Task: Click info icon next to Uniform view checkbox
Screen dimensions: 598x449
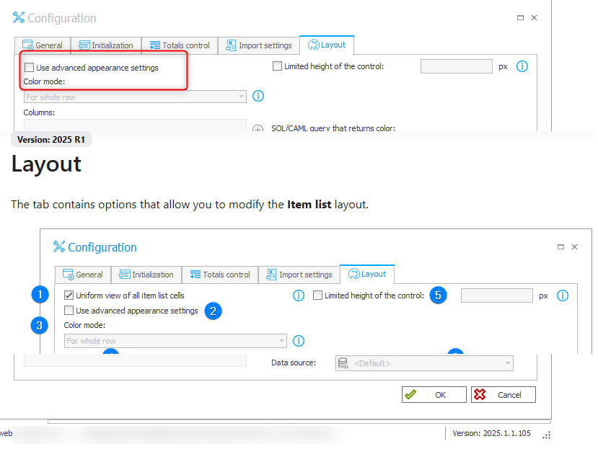Action: pos(299,295)
